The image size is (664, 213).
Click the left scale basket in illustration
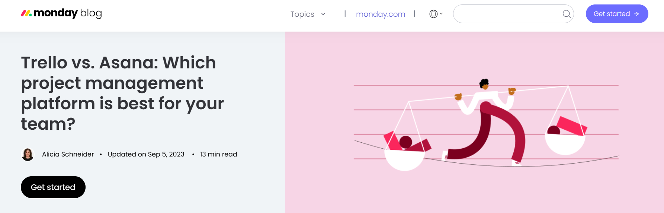coord(404,152)
